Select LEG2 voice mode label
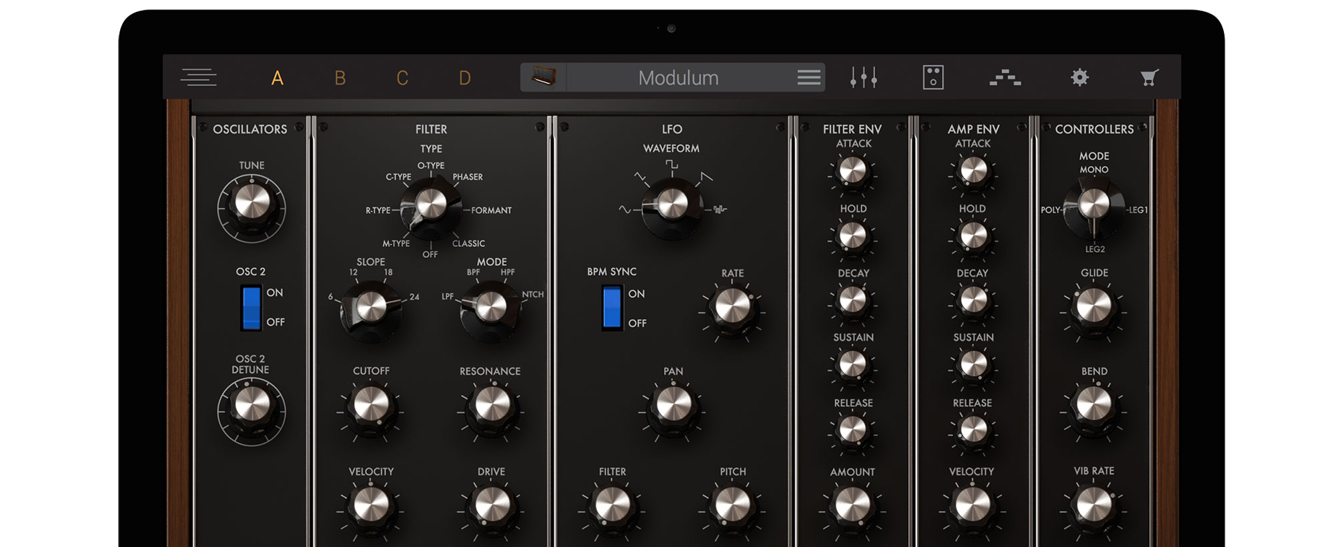 click(x=1095, y=249)
